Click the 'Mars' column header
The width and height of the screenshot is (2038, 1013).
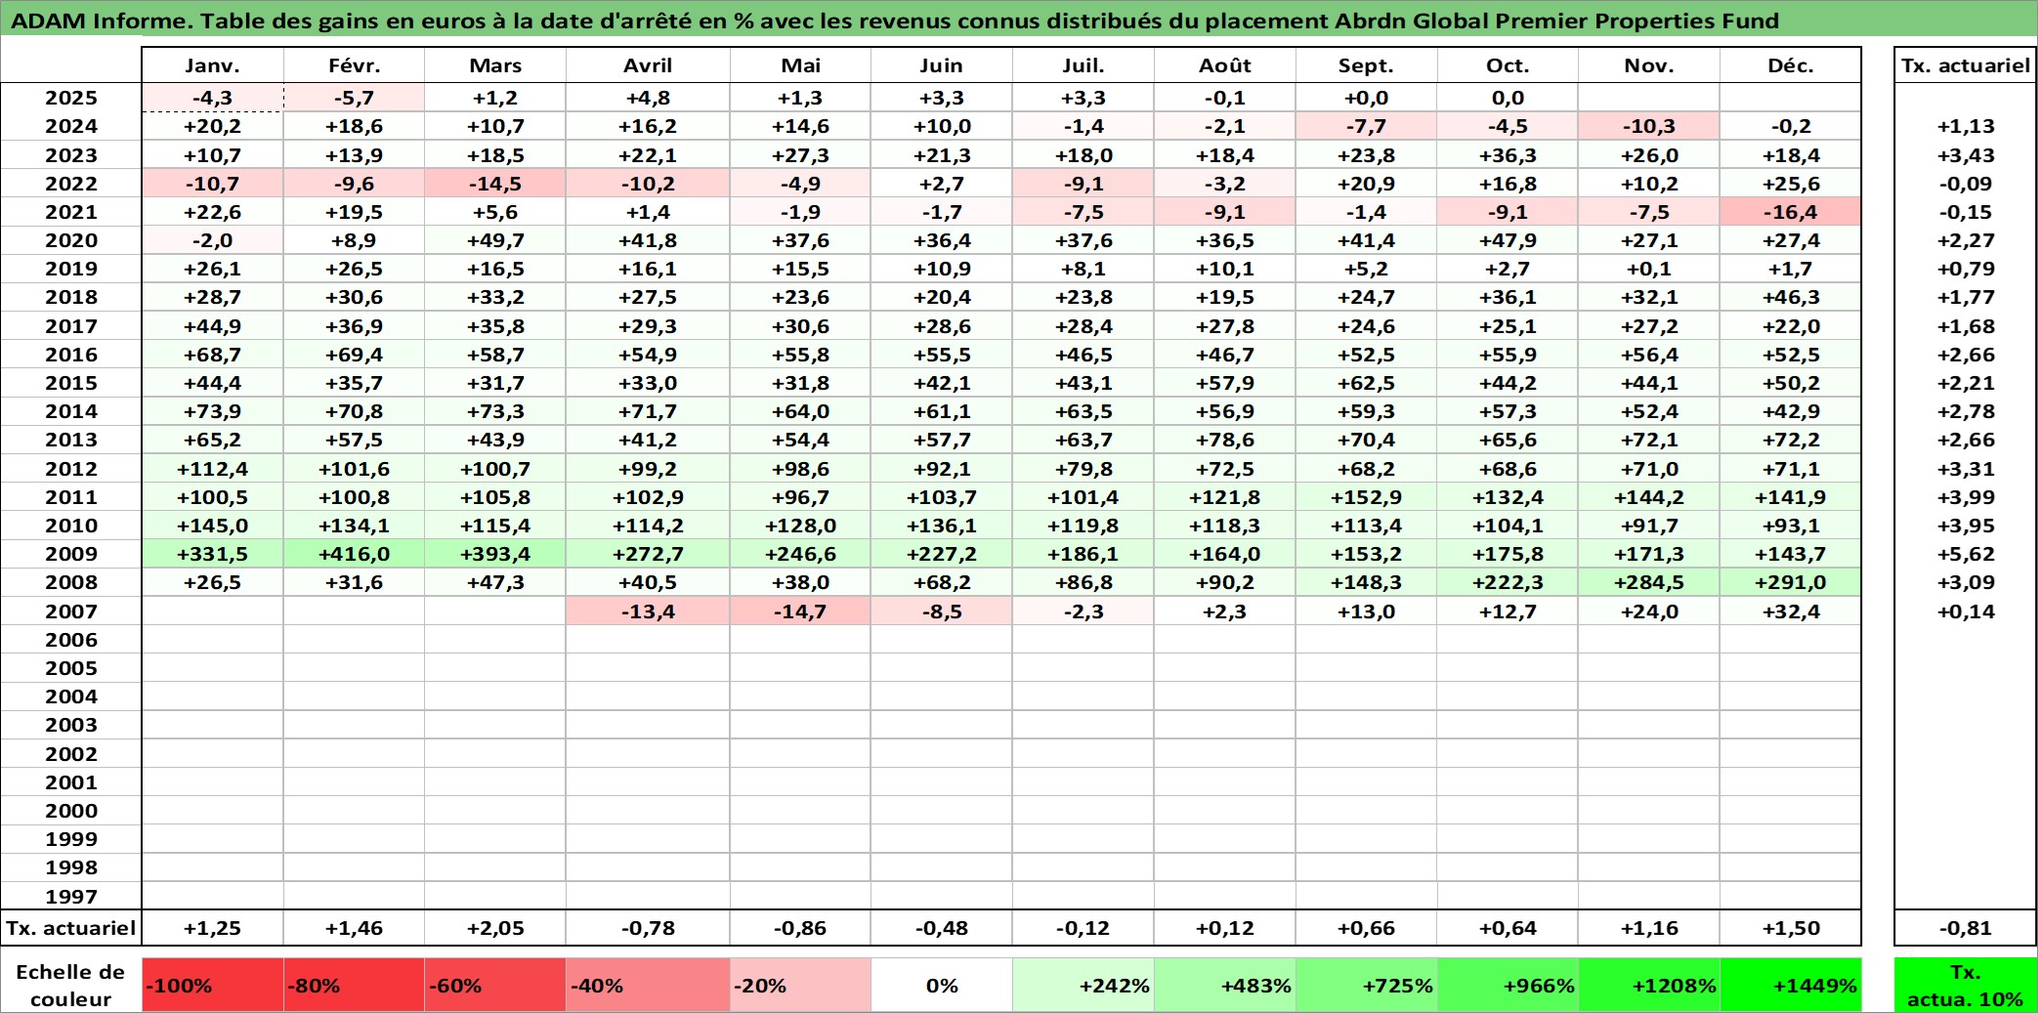pos(495,65)
